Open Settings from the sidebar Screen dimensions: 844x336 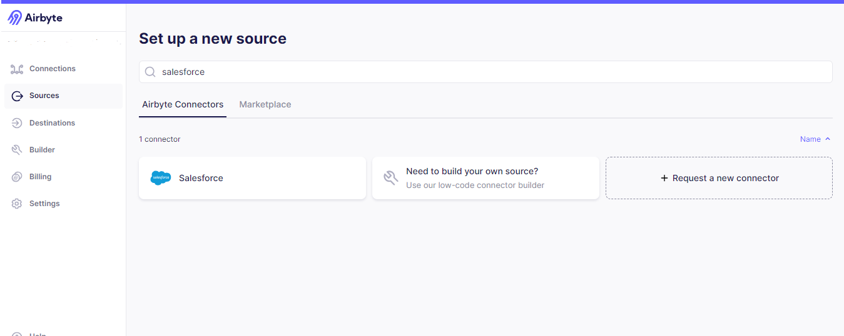coord(63,204)
